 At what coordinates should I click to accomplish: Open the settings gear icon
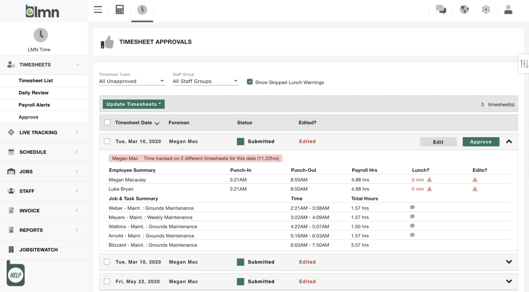click(x=486, y=9)
